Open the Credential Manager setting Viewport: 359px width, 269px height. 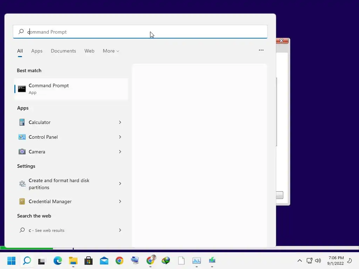(x=71, y=201)
